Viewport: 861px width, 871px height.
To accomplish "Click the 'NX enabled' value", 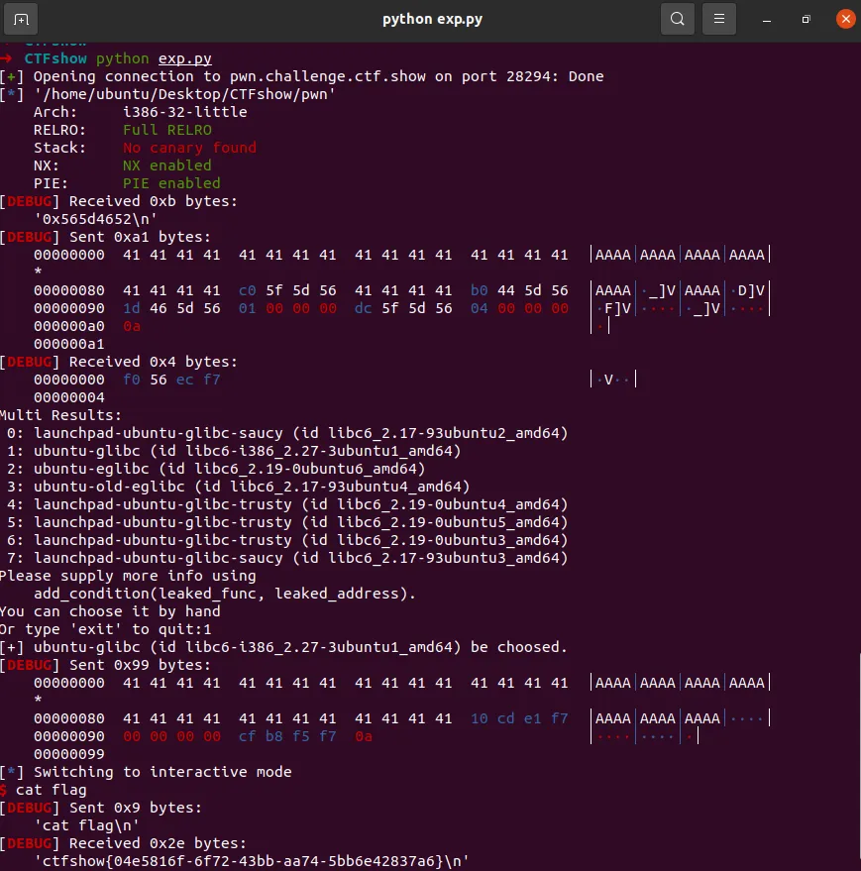I will click(167, 164).
